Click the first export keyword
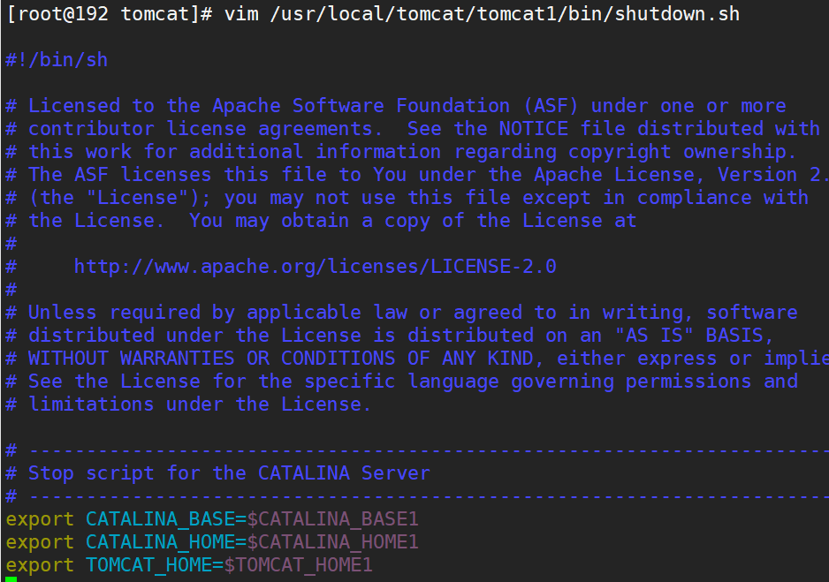Image resolution: width=829 pixels, height=582 pixels. click(40, 518)
